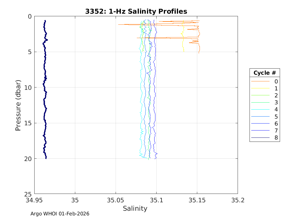The width and height of the screenshot is (305, 218).
Task: Click the legend line sample for Cycle 0
Action: [260, 81]
